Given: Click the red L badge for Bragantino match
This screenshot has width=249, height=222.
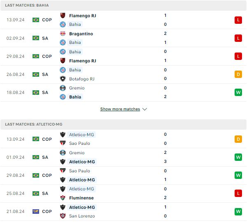Looking at the screenshot, I should tap(238, 38).
